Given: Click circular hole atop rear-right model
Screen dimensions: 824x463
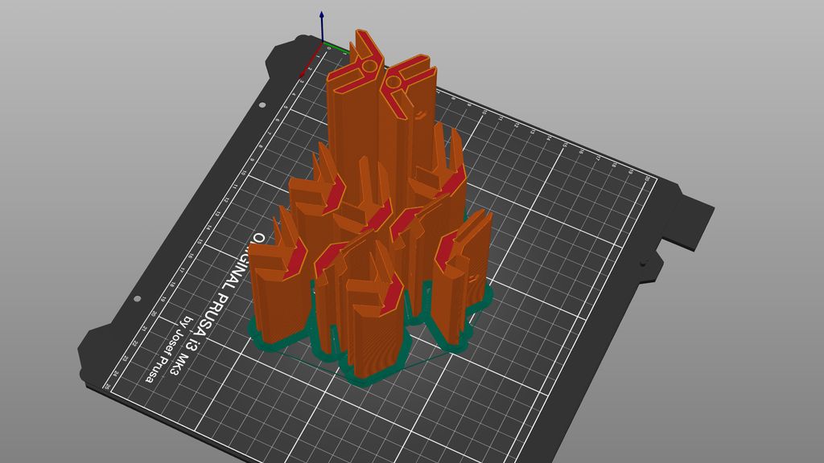Looking at the screenshot, I should click(393, 80).
